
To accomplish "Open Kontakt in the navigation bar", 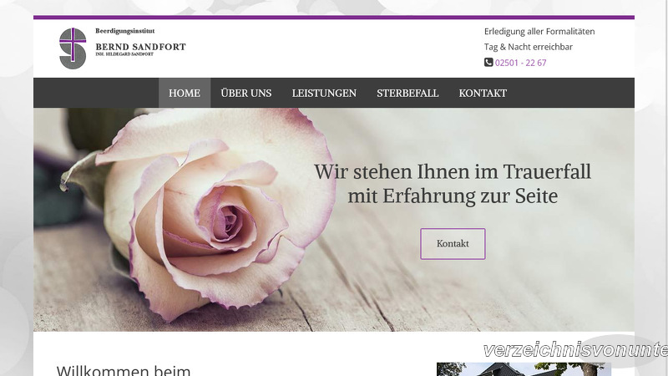I will [483, 93].
